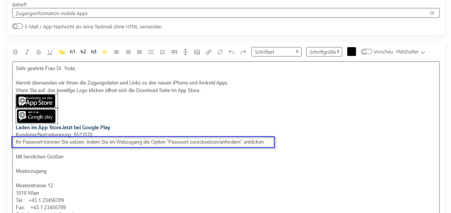Viewport: 451px width, 213px height.
Task: Insert an image into the message
Action: click(x=197, y=52)
